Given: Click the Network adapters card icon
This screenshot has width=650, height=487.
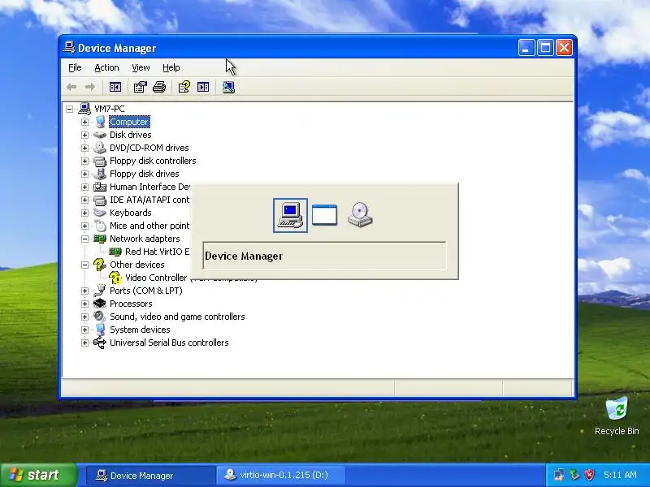Looking at the screenshot, I should pyautogui.click(x=100, y=239).
